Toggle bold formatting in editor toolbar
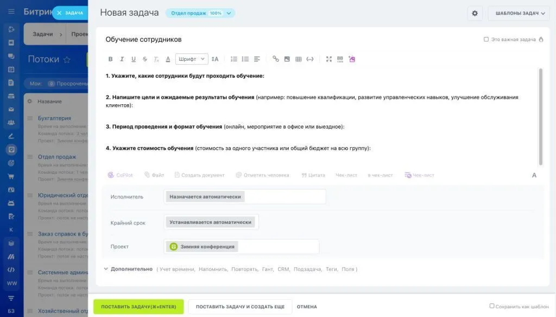556x317 pixels. tap(110, 59)
